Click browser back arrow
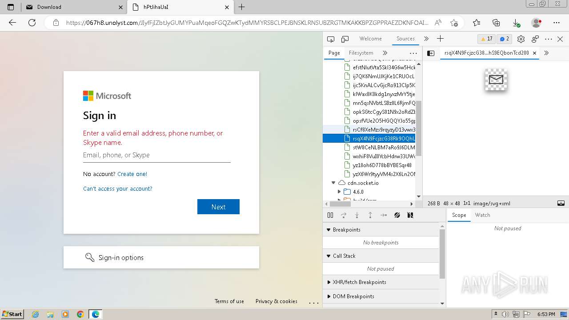 (x=12, y=23)
